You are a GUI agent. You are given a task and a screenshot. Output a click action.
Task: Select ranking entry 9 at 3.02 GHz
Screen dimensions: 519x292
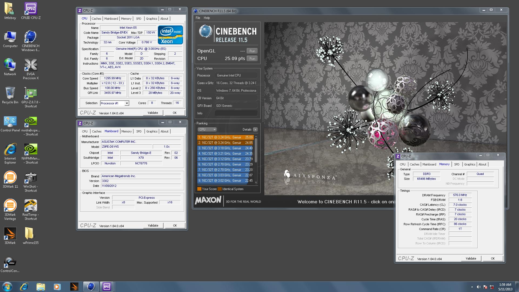point(225,181)
